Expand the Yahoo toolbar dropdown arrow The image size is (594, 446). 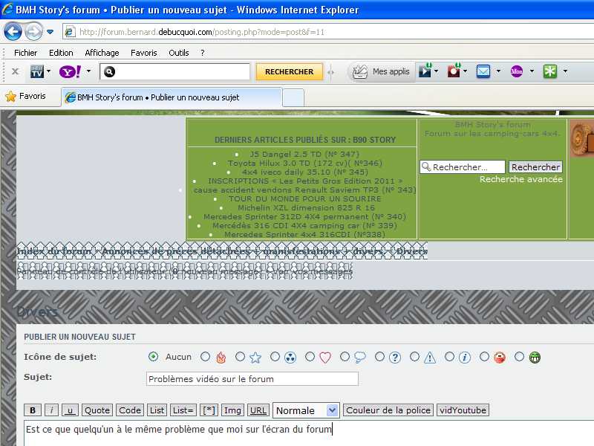[x=88, y=71]
